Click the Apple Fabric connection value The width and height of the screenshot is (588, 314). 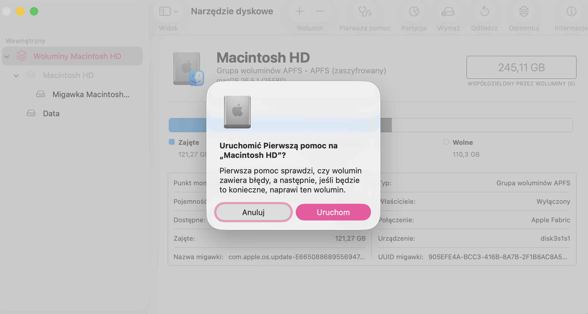[551, 220]
